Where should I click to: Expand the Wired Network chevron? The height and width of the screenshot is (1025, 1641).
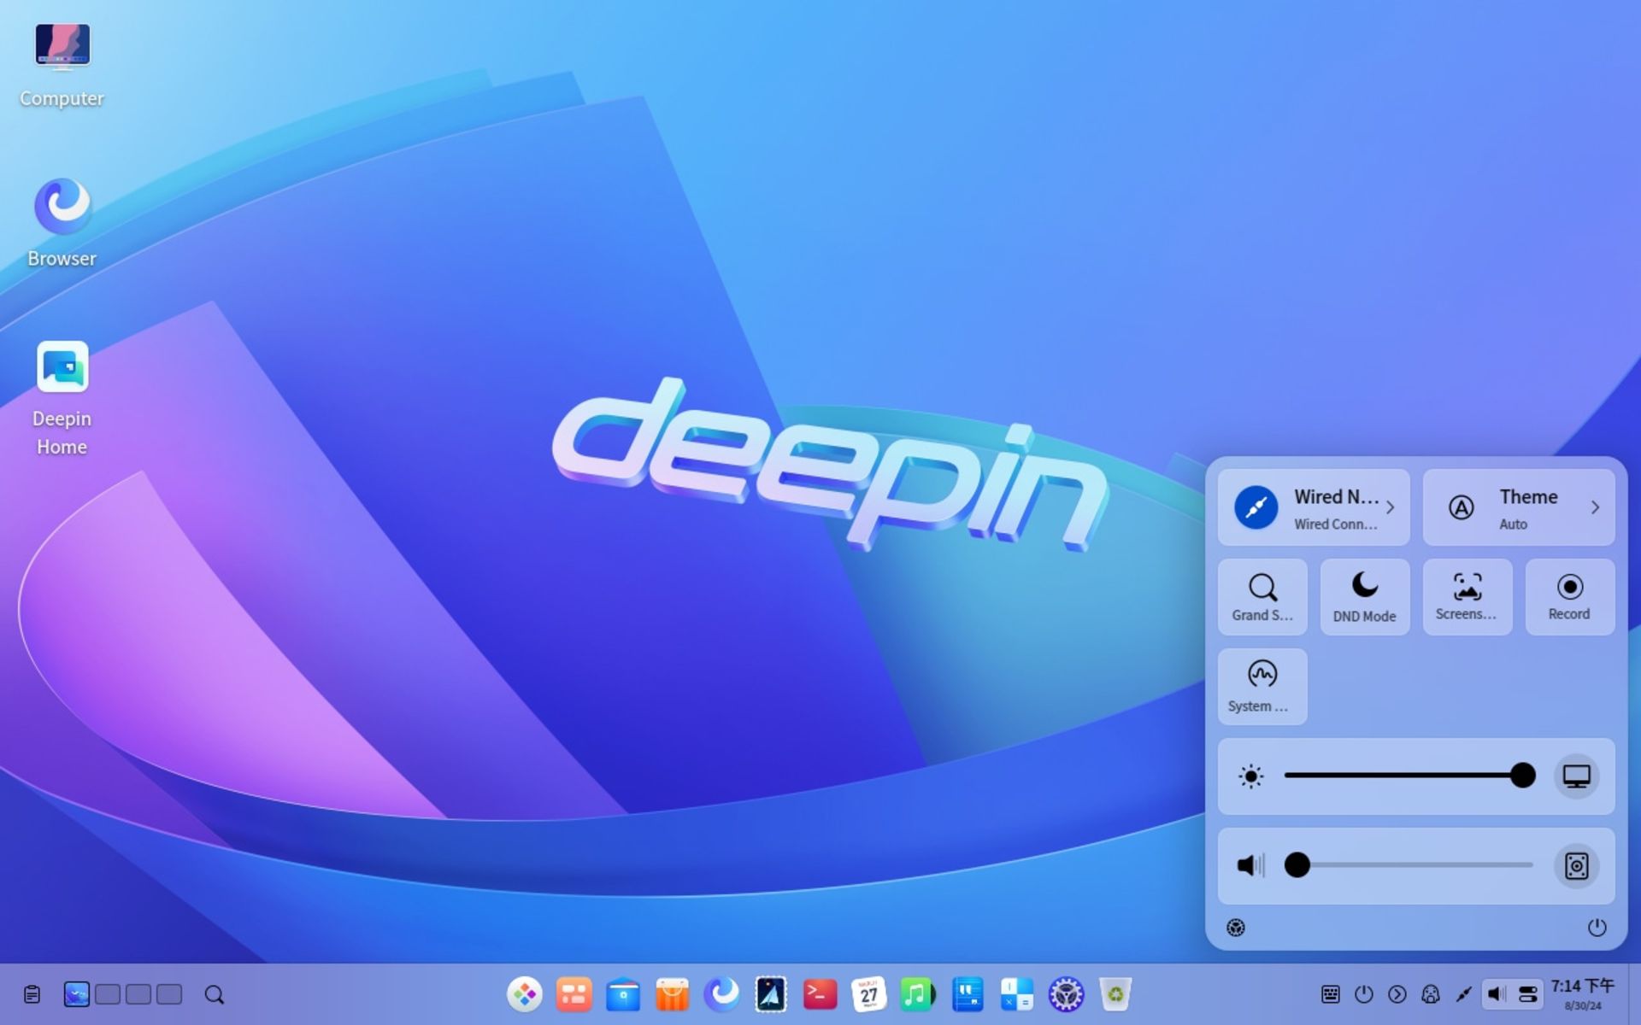(1391, 507)
